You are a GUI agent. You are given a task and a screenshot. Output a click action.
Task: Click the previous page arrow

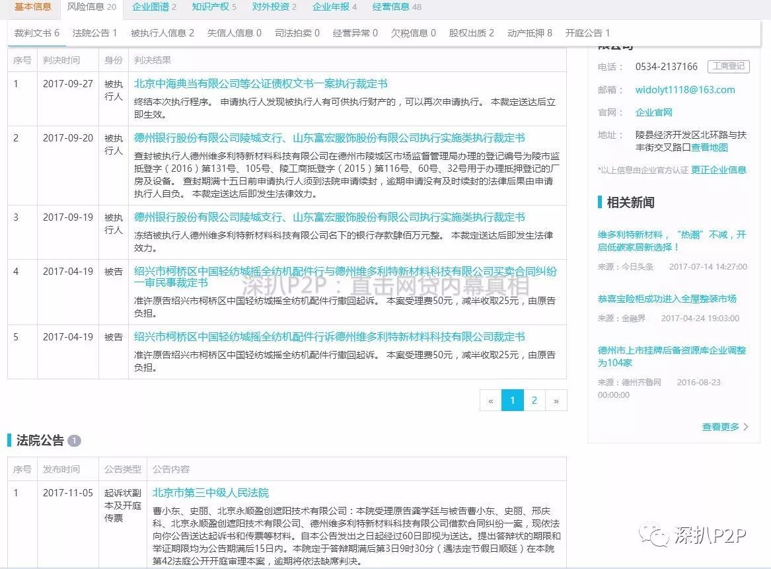[490, 400]
